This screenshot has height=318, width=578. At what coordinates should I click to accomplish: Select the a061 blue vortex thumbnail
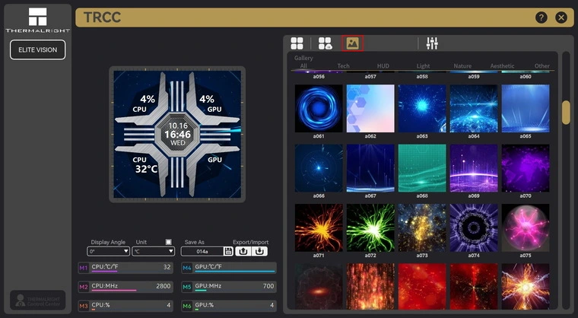coord(319,108)
